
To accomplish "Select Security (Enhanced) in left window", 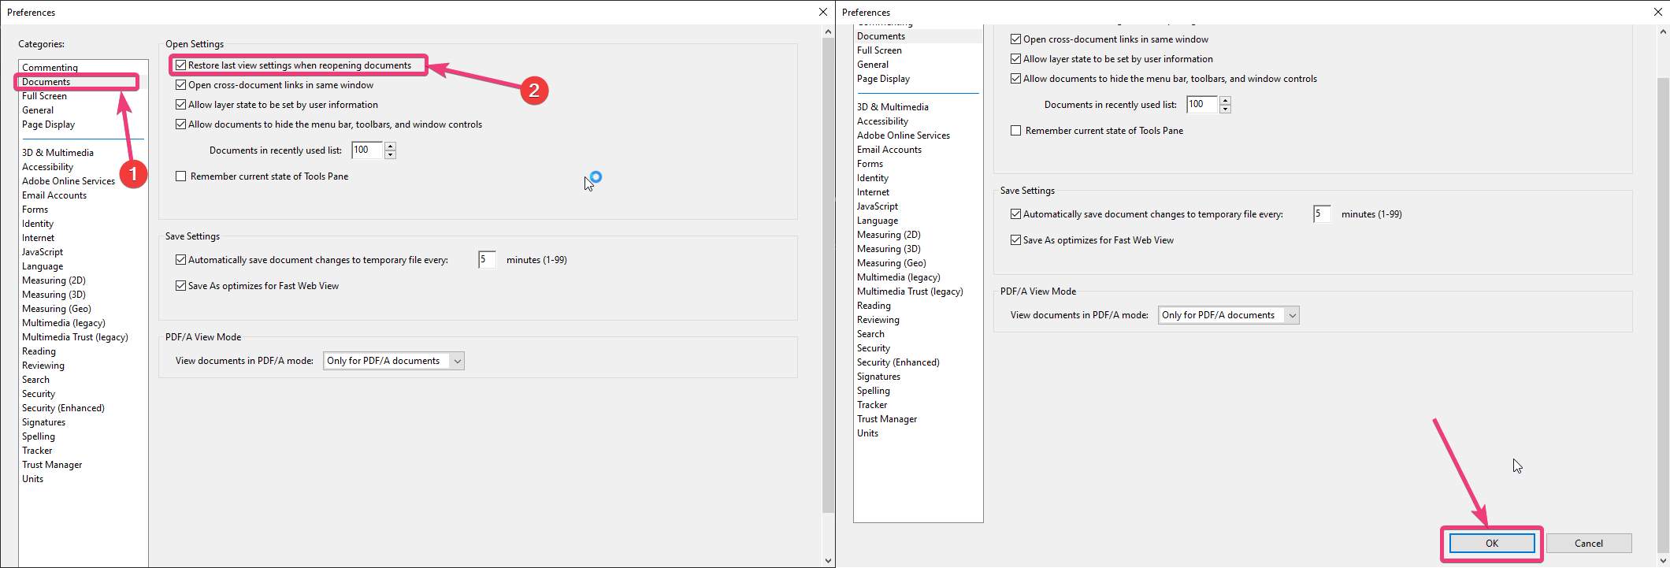I will coord(63,408).
